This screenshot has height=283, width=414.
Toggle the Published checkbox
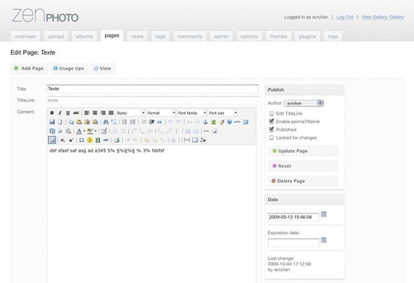click(271, 129)
